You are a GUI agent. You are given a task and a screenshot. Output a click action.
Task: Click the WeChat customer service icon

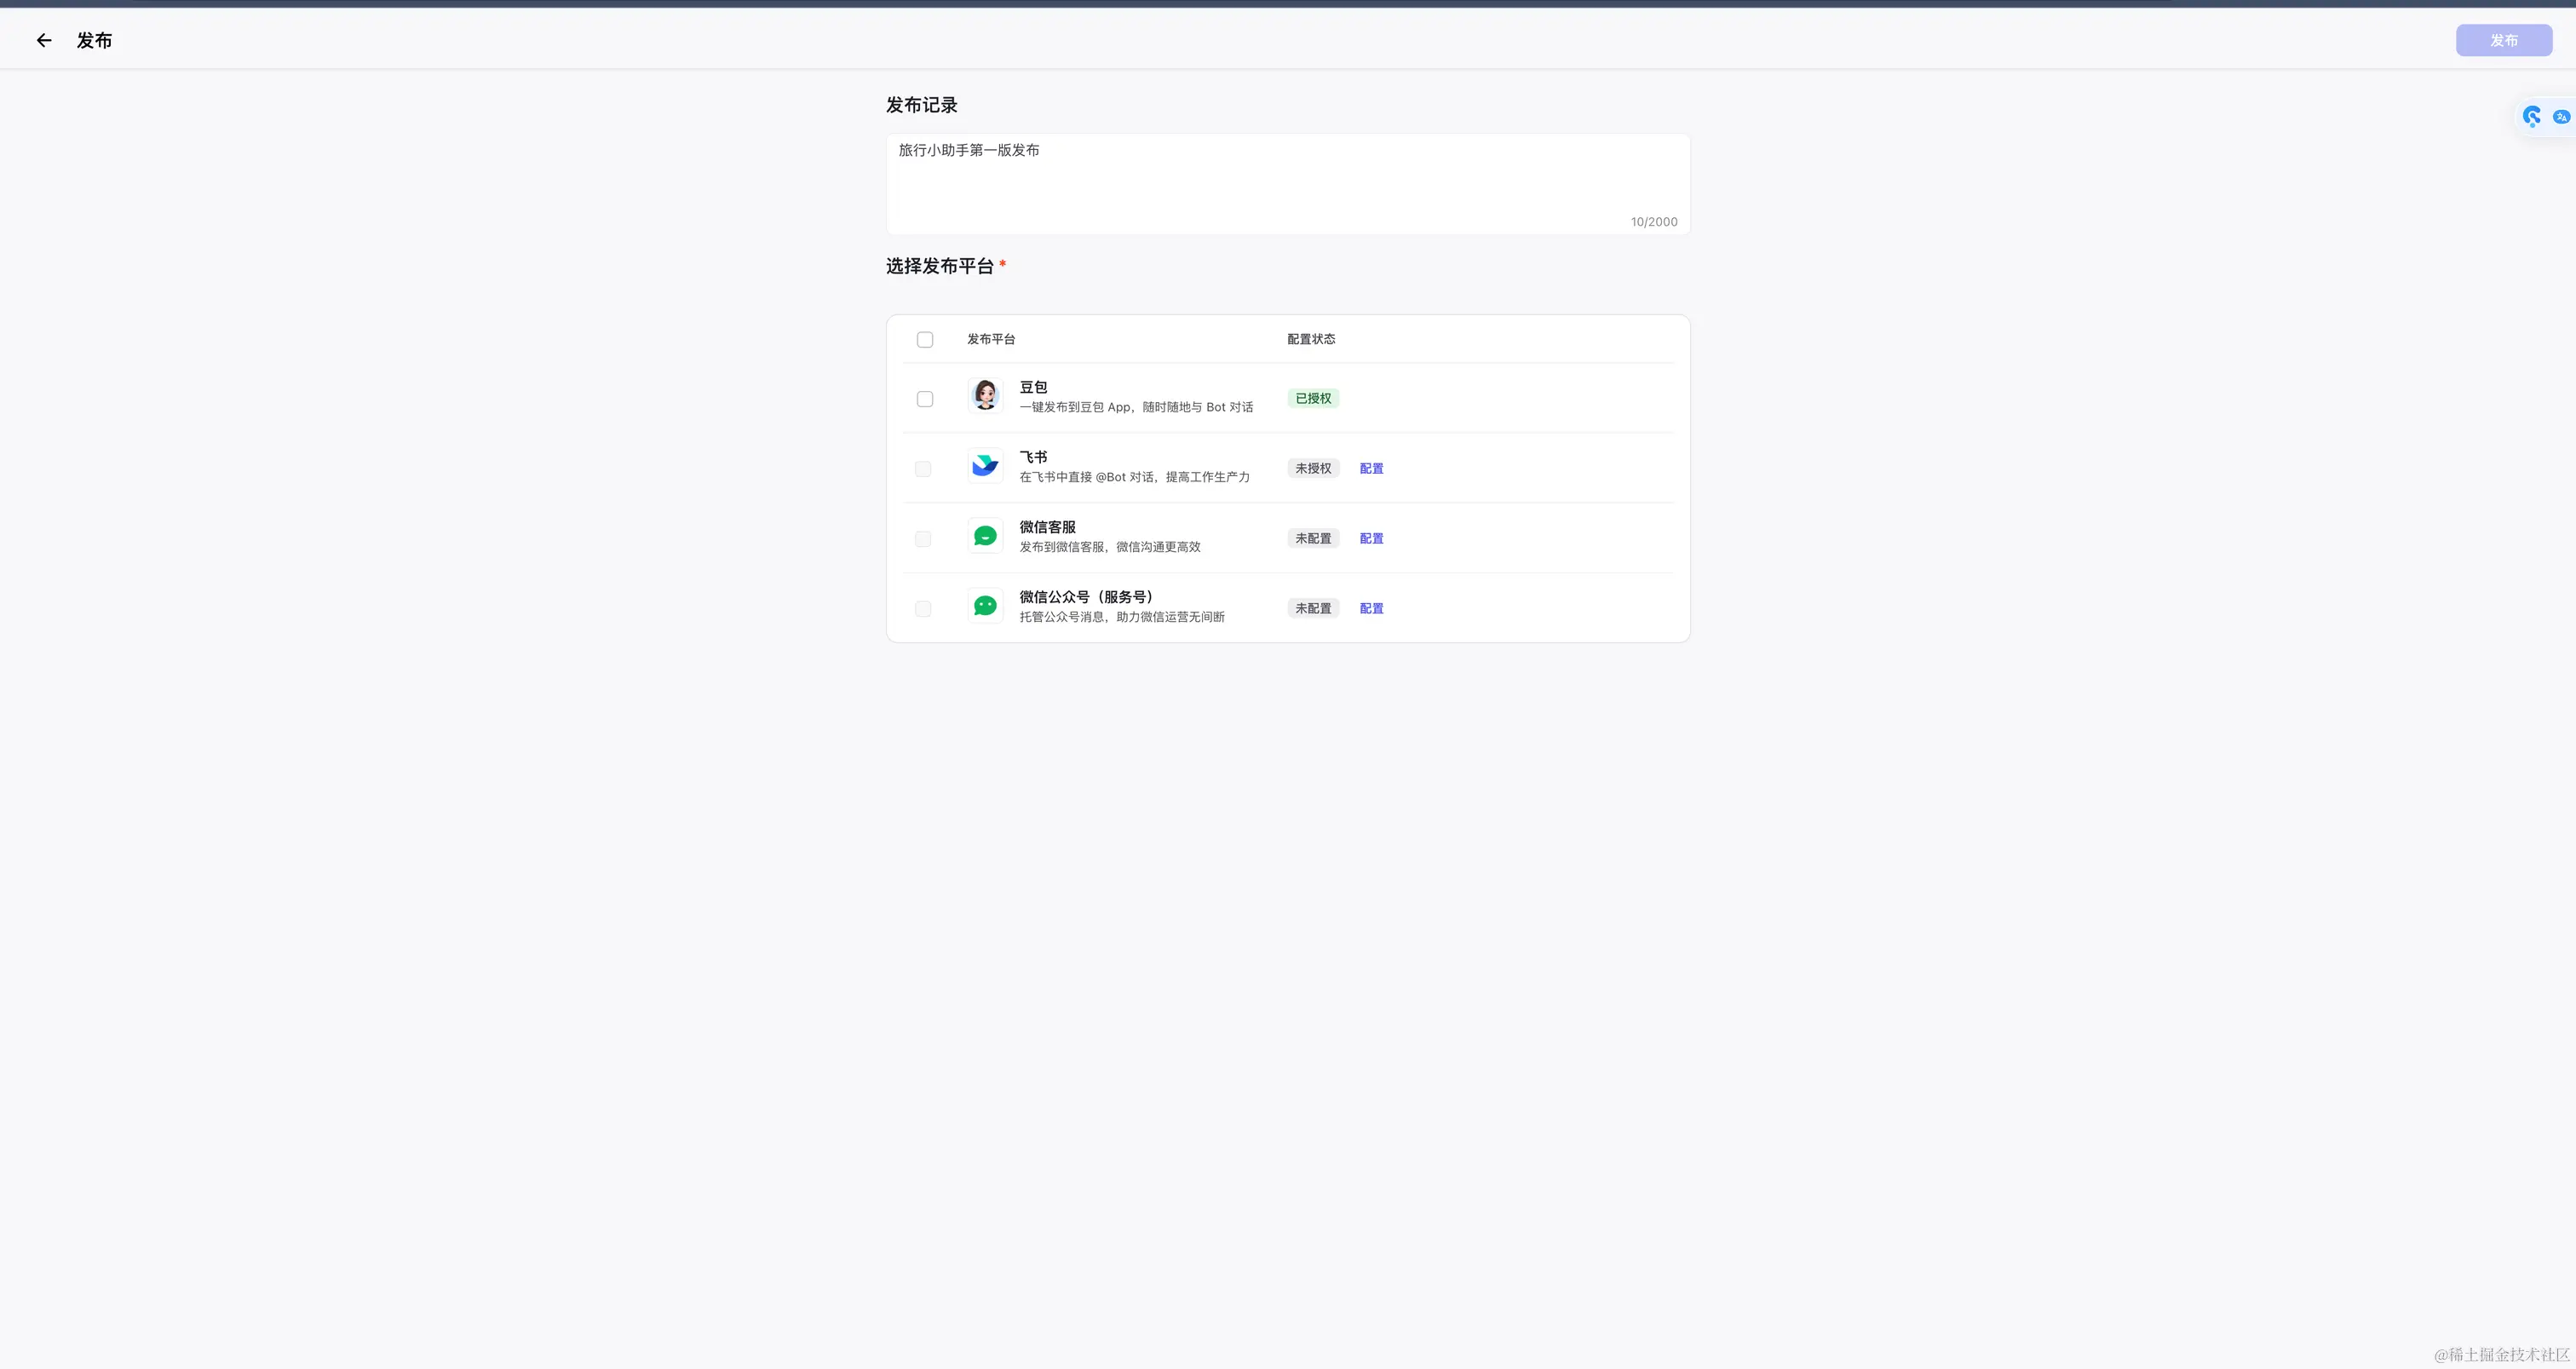pyautogui.click(x=985, y=536)
